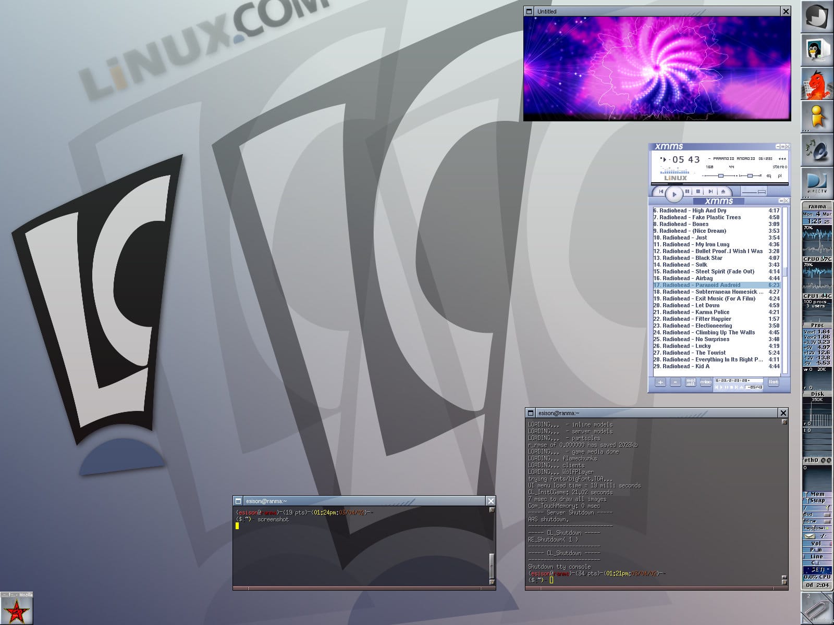
Task: Close the Untitled visualization window
Action: [x=786, y=11]
